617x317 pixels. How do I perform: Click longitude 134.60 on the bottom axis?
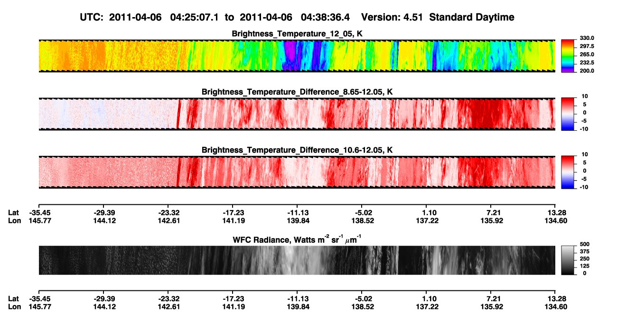tap(556, 307)
